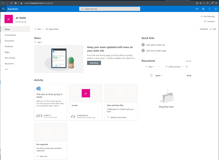This screenshot has height=160, width=219.
Task: Click the Edit pencil at top right
Action: (x=213, y=29)
